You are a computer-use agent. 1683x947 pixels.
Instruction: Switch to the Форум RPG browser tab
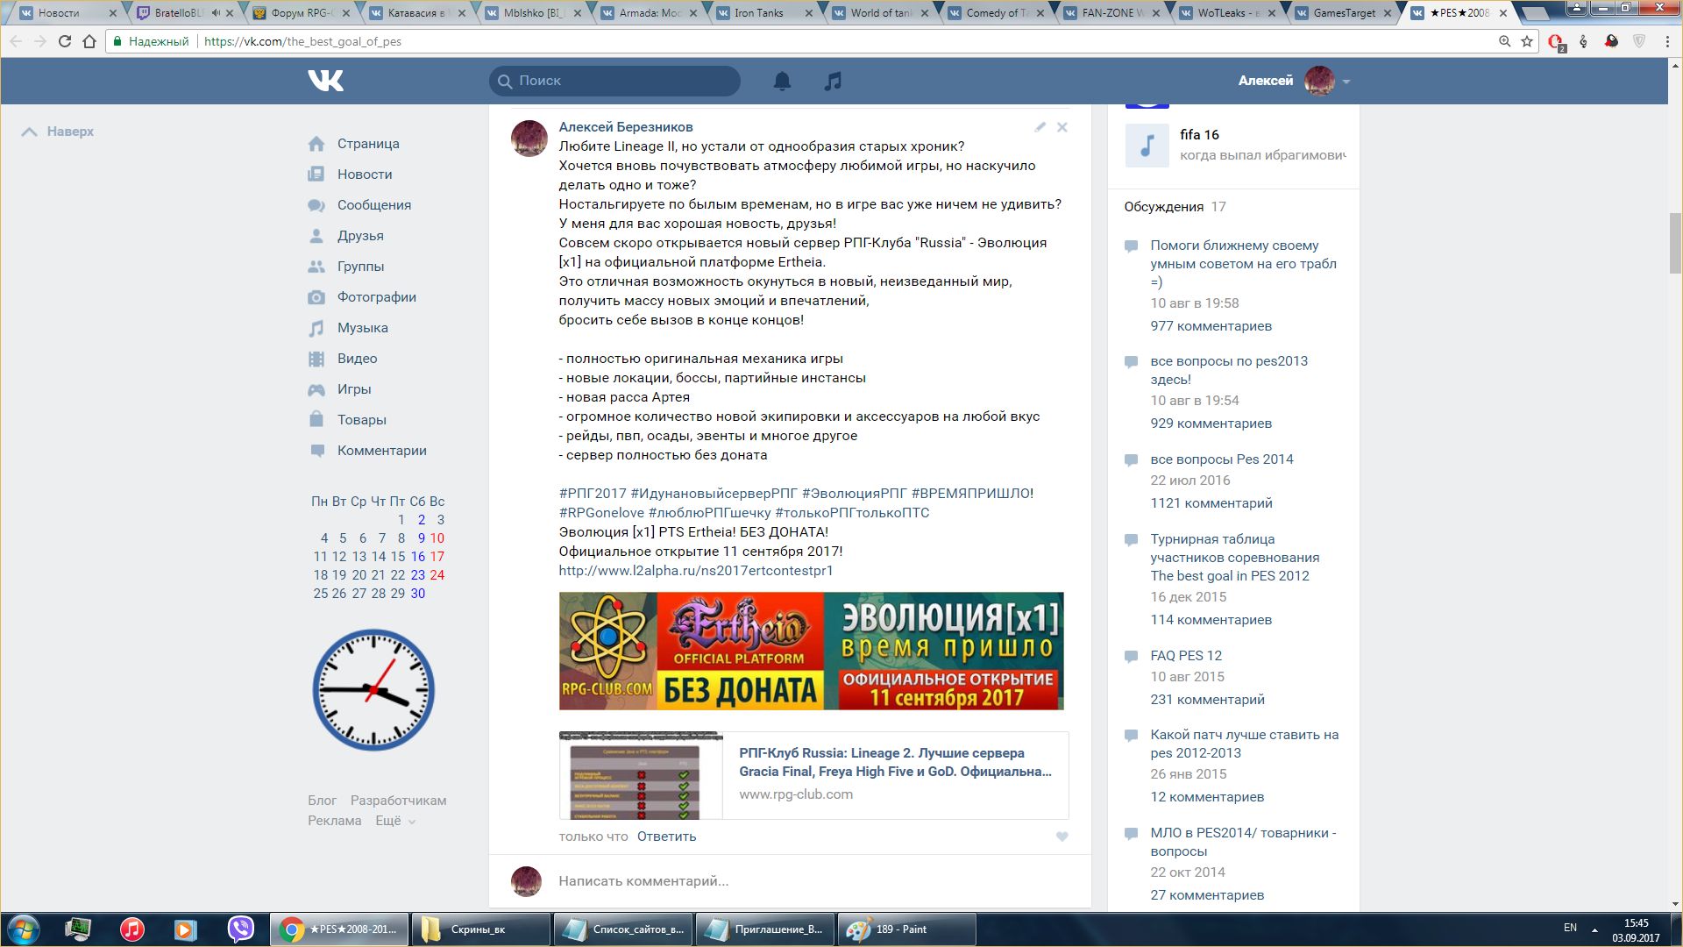point(302,13)
